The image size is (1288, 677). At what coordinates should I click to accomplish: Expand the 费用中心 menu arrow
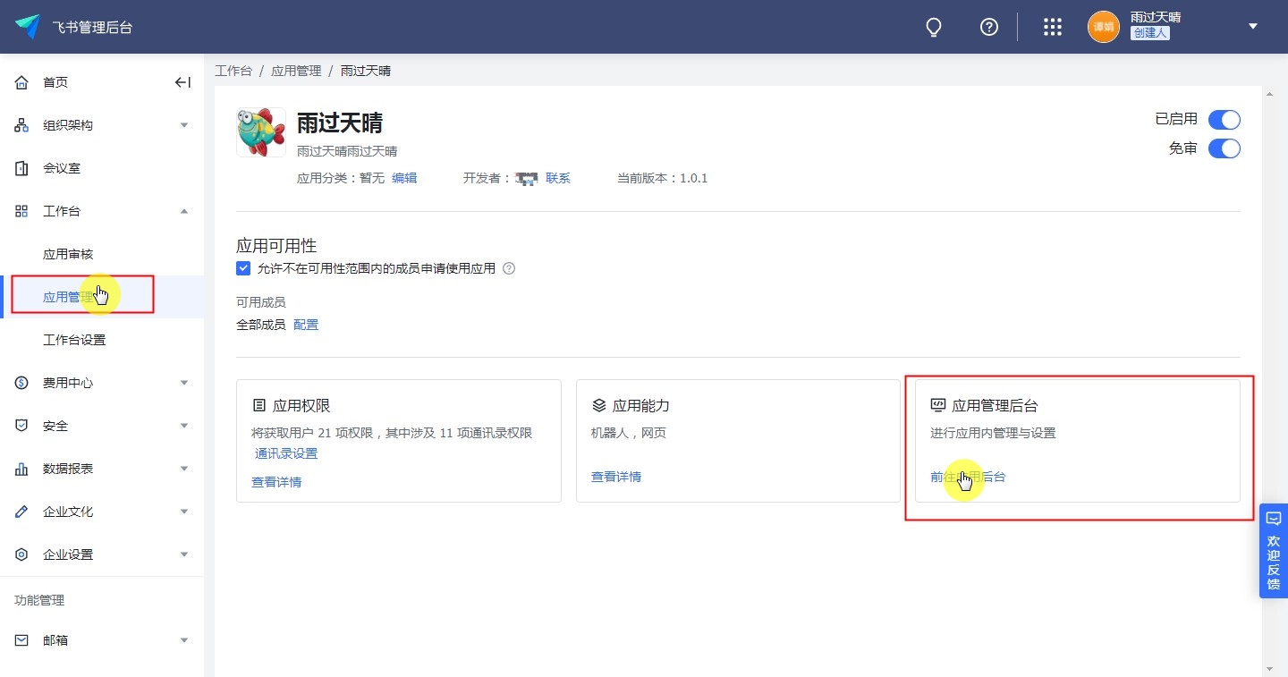coord(184,383)
